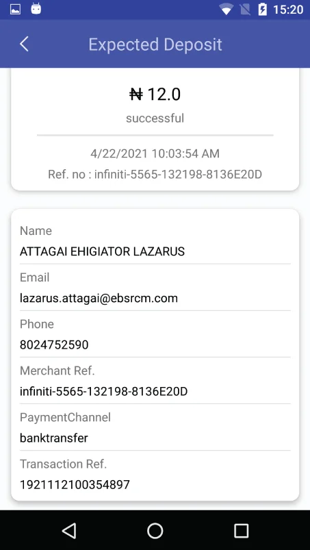This screenshot has width=310, height=550.
Task: Tap the phone number 8024752590
Action: coord(54,345)
